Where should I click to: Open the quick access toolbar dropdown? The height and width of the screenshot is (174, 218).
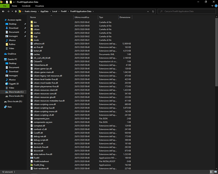[x=14, y=2]
